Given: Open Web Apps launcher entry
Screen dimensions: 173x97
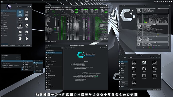Looking at the screenshot, I should (x=20, y=39).
